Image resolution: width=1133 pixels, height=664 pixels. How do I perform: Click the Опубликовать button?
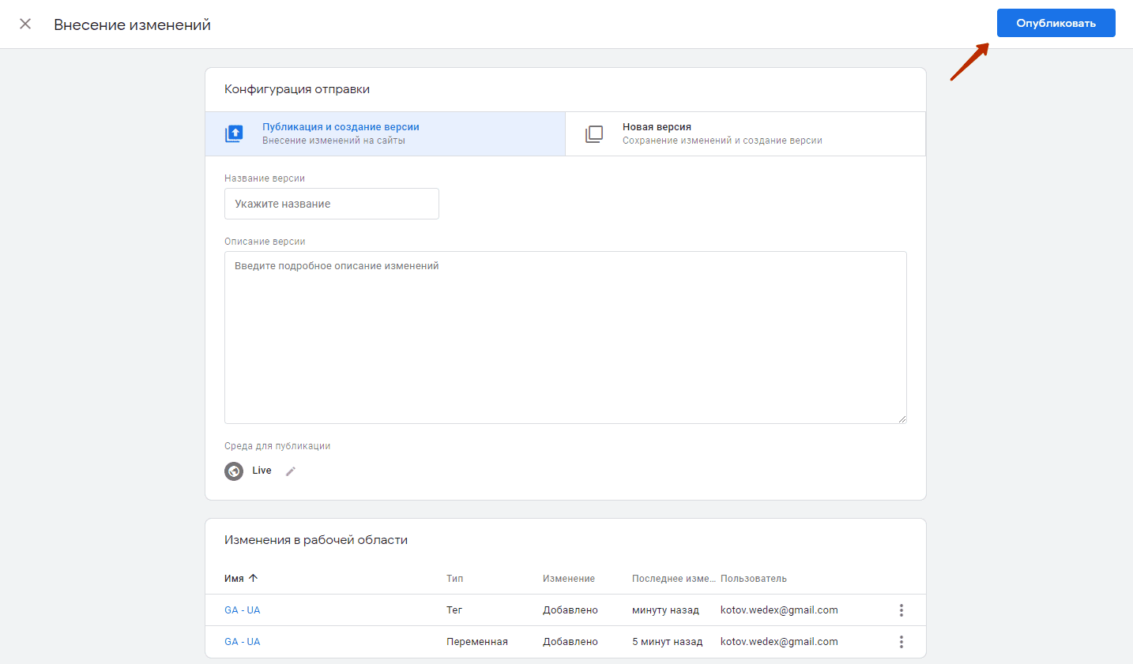pos(1056,23)
